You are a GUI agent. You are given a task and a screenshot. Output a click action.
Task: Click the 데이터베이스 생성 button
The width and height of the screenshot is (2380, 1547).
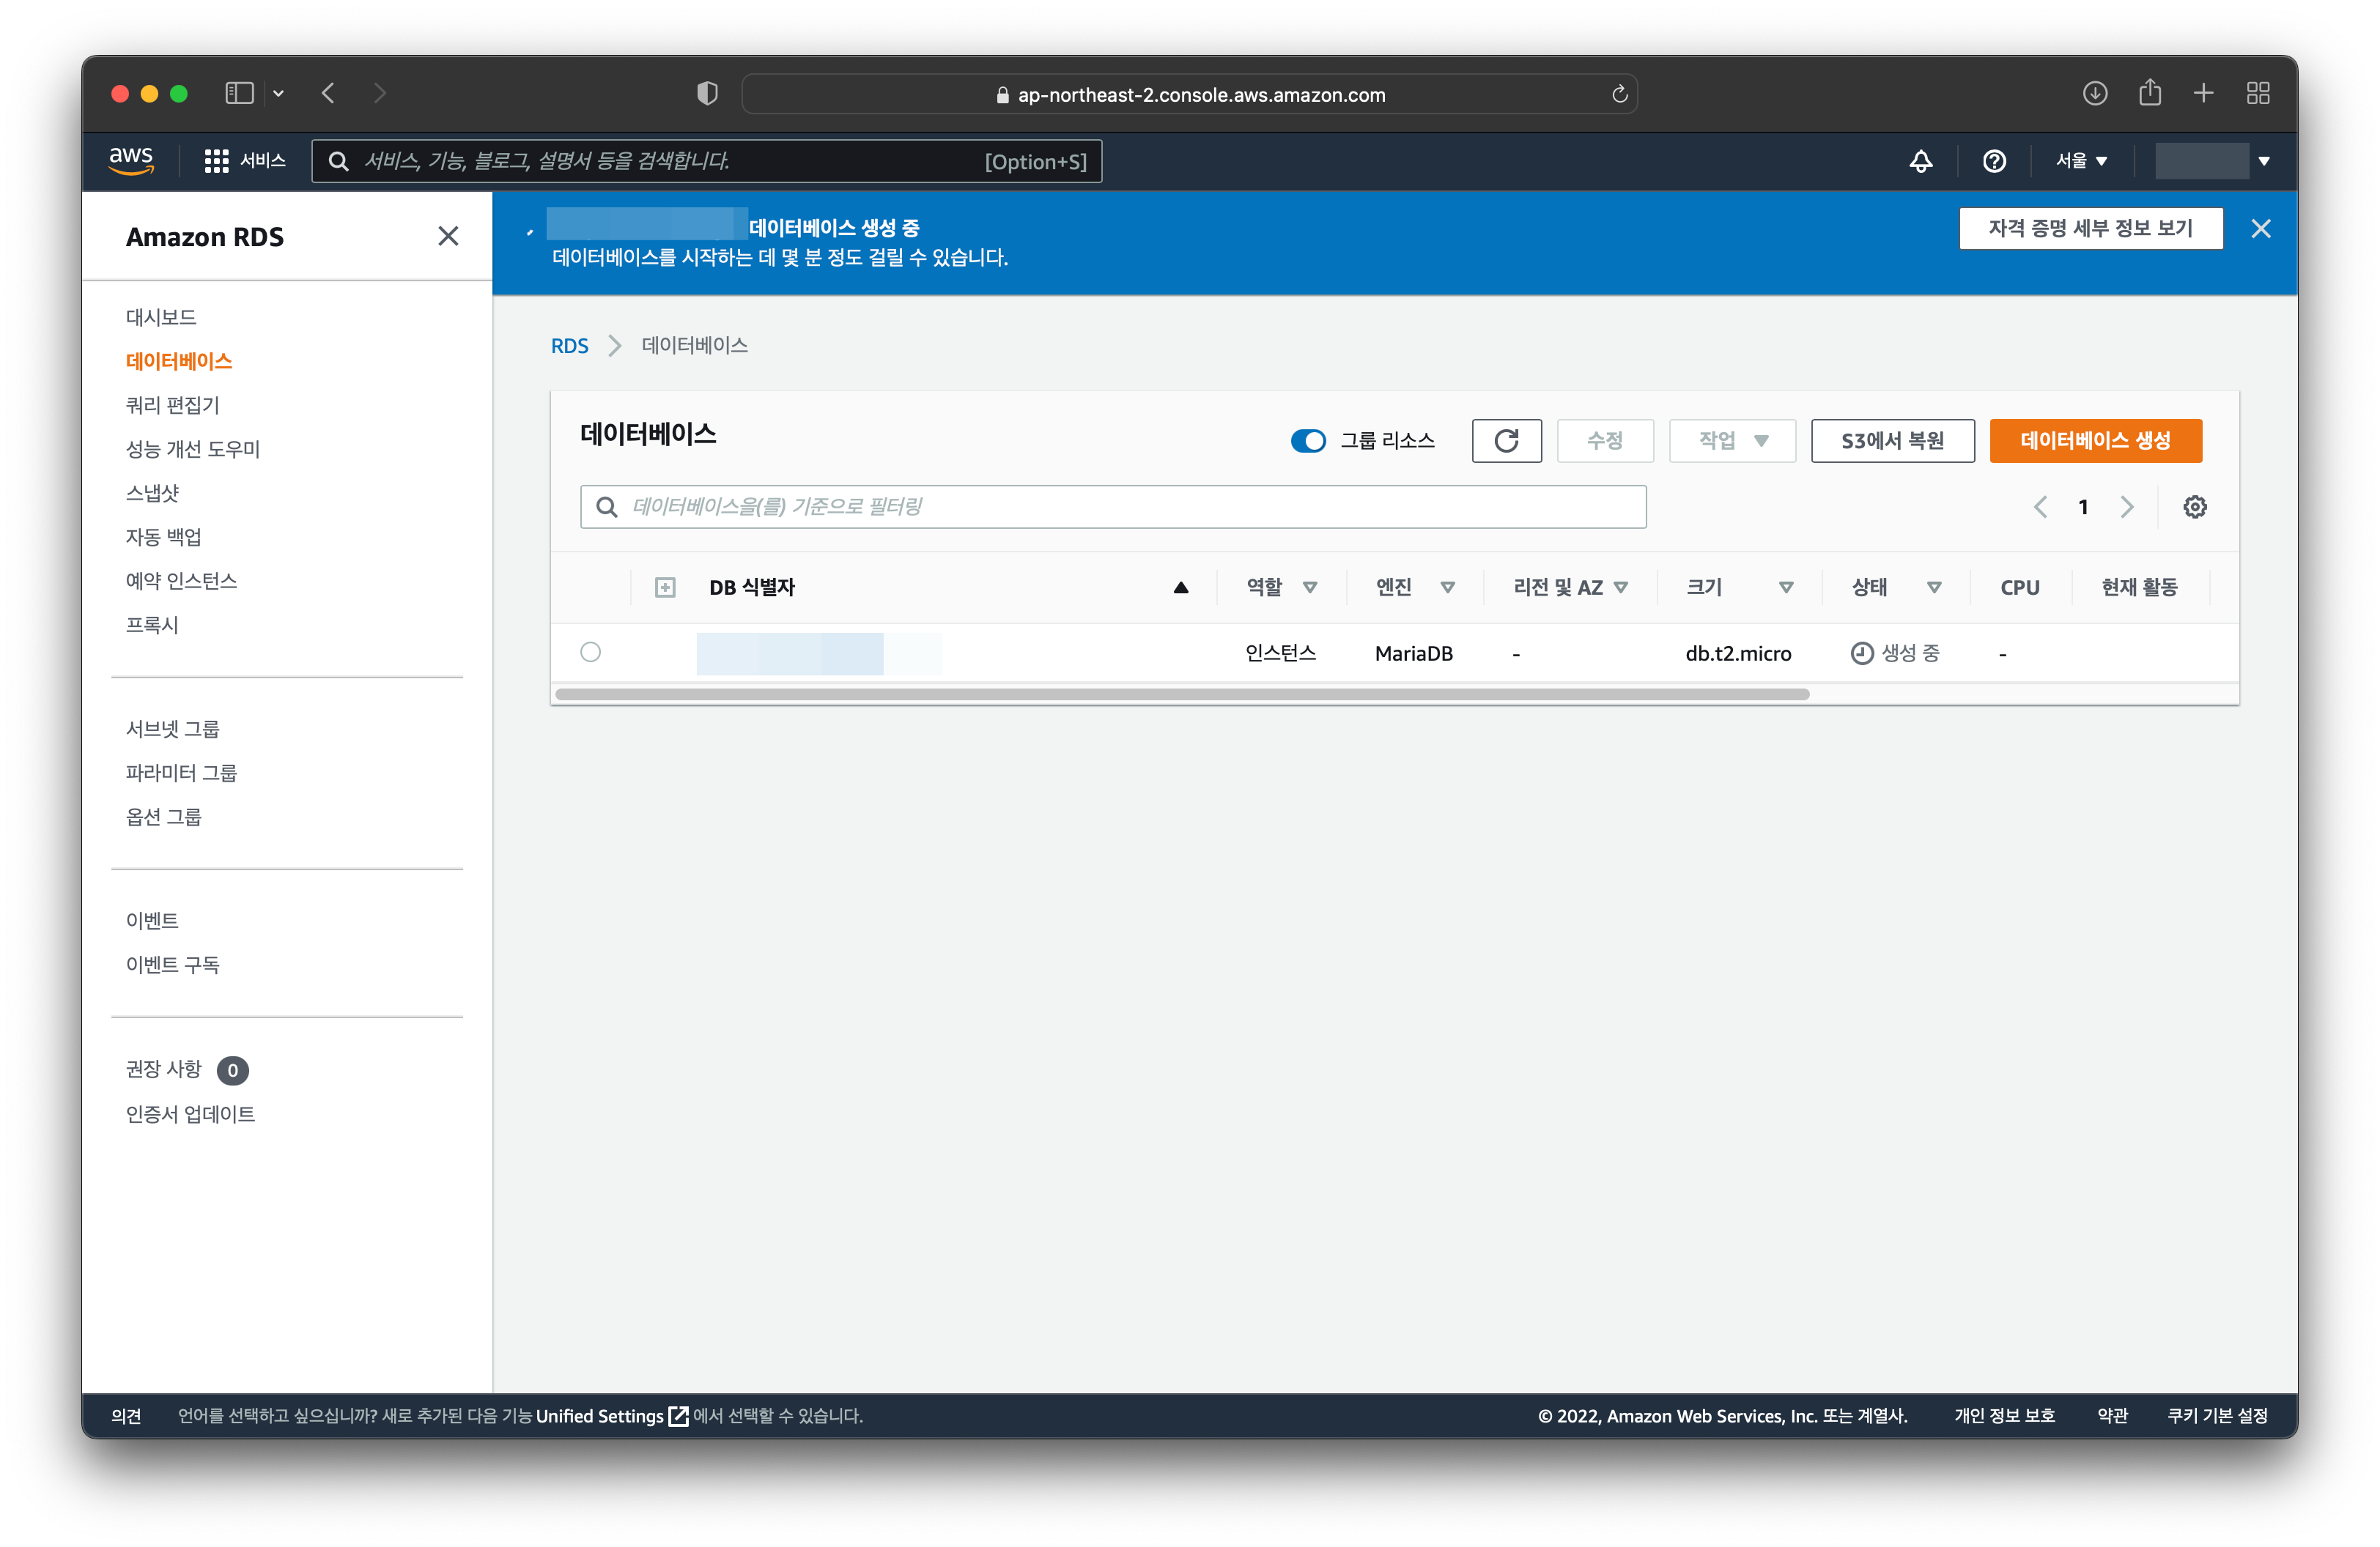pyautogui.click(x=2095, y=441)
